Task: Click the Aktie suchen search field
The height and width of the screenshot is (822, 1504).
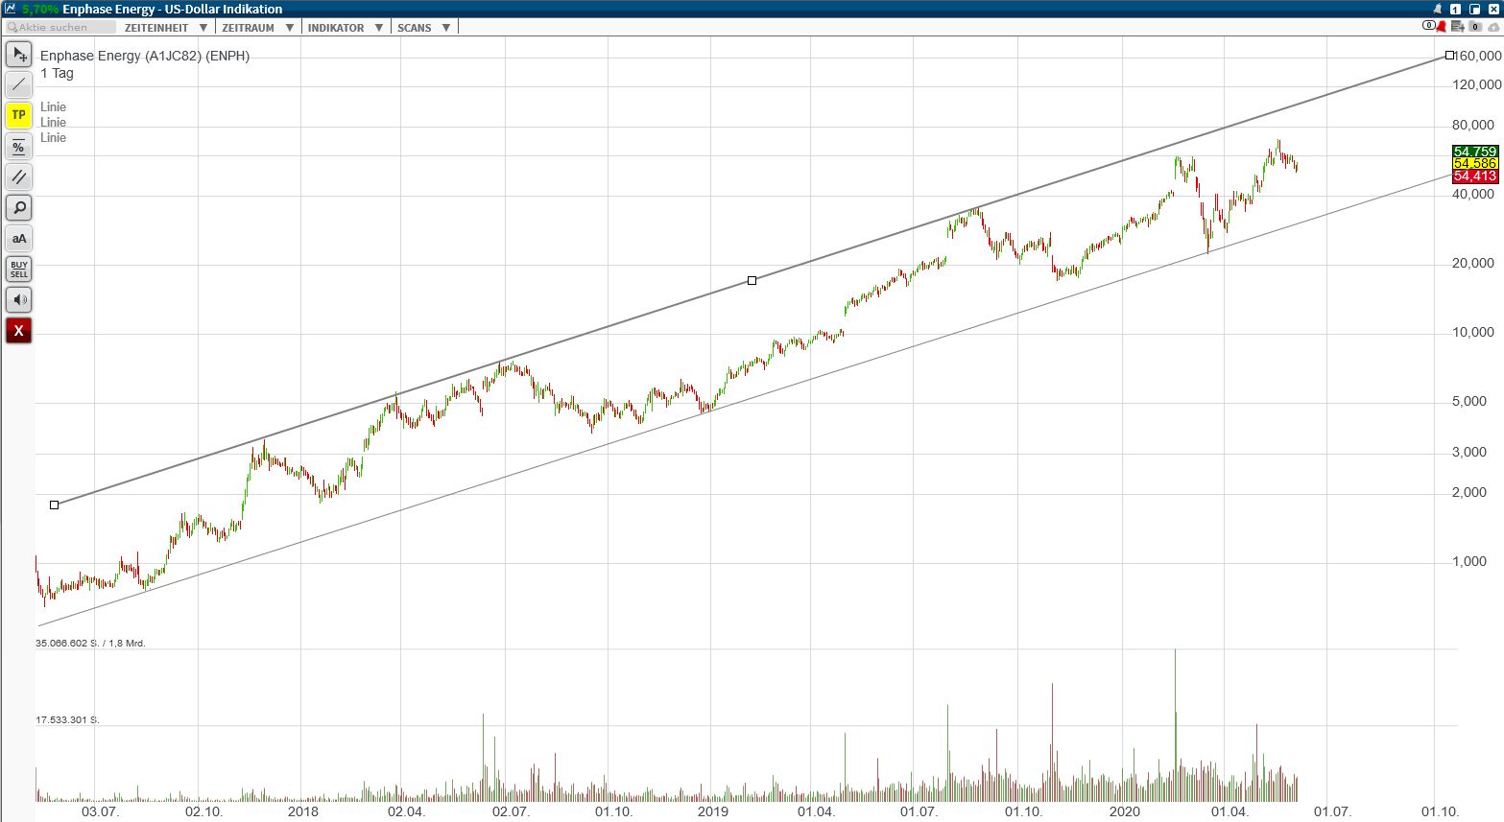Action: pyautogui.click(x=60, y=27)
